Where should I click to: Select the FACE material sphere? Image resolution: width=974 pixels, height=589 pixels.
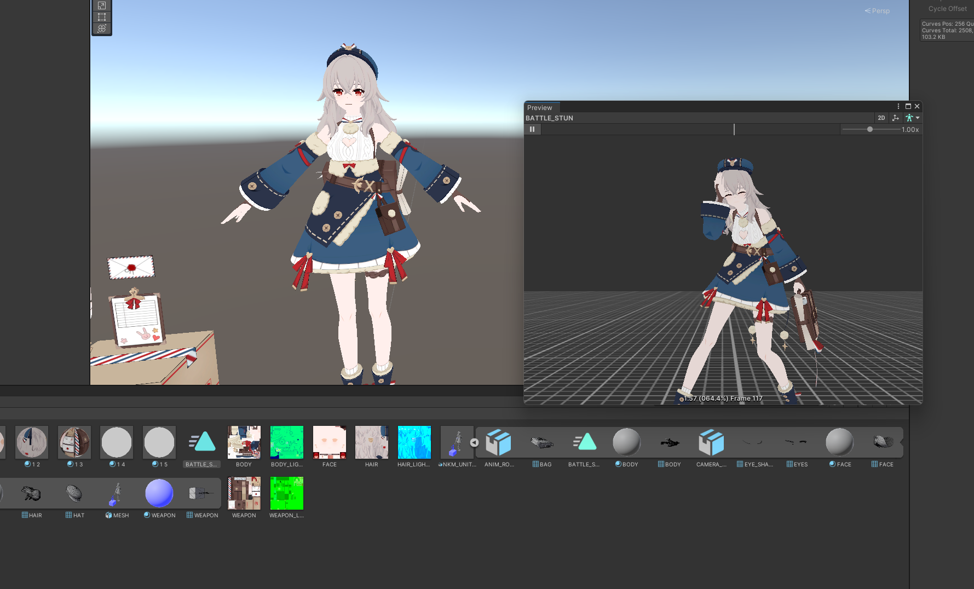[839, 442]
